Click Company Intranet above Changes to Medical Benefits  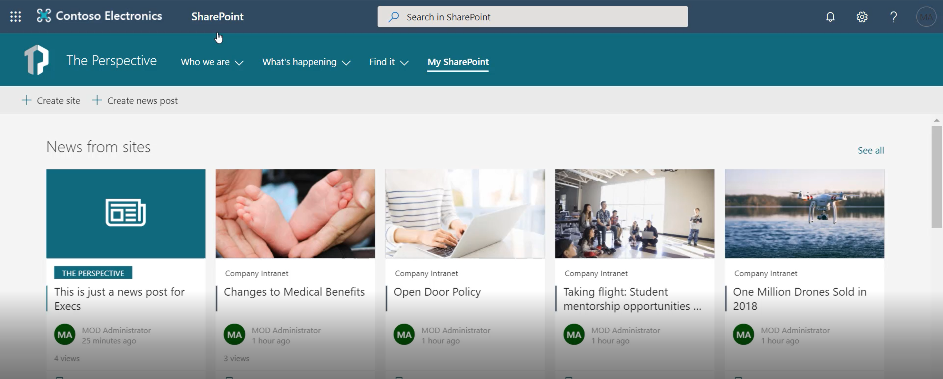click(257, 273)
